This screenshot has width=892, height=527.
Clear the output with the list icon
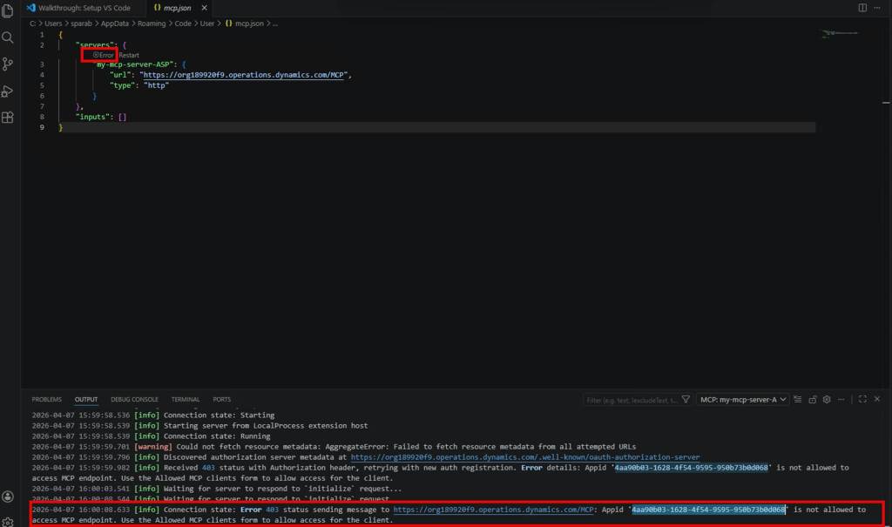click(799, 399)
